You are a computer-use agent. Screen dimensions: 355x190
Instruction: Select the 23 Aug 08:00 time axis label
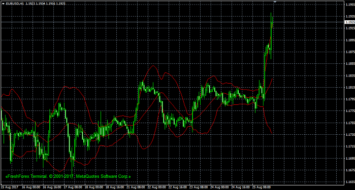click(199, 187)
